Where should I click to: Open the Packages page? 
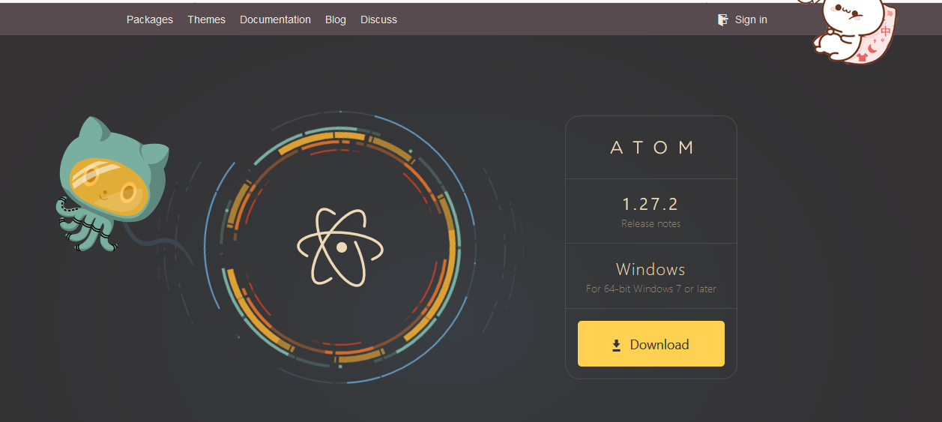coord(149,19)
